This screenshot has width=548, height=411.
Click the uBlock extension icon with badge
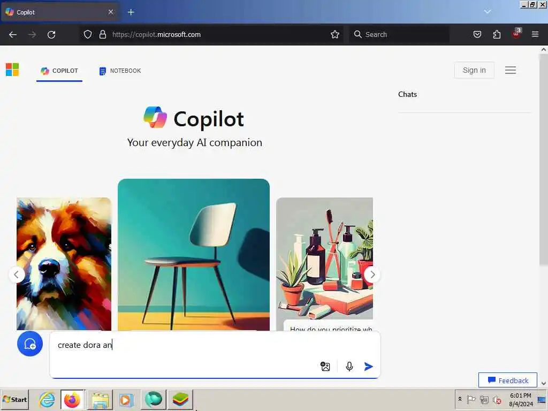click(516, 34)
